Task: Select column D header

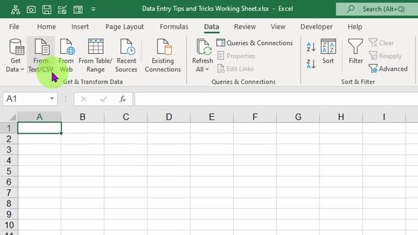Action: point(169,117)
